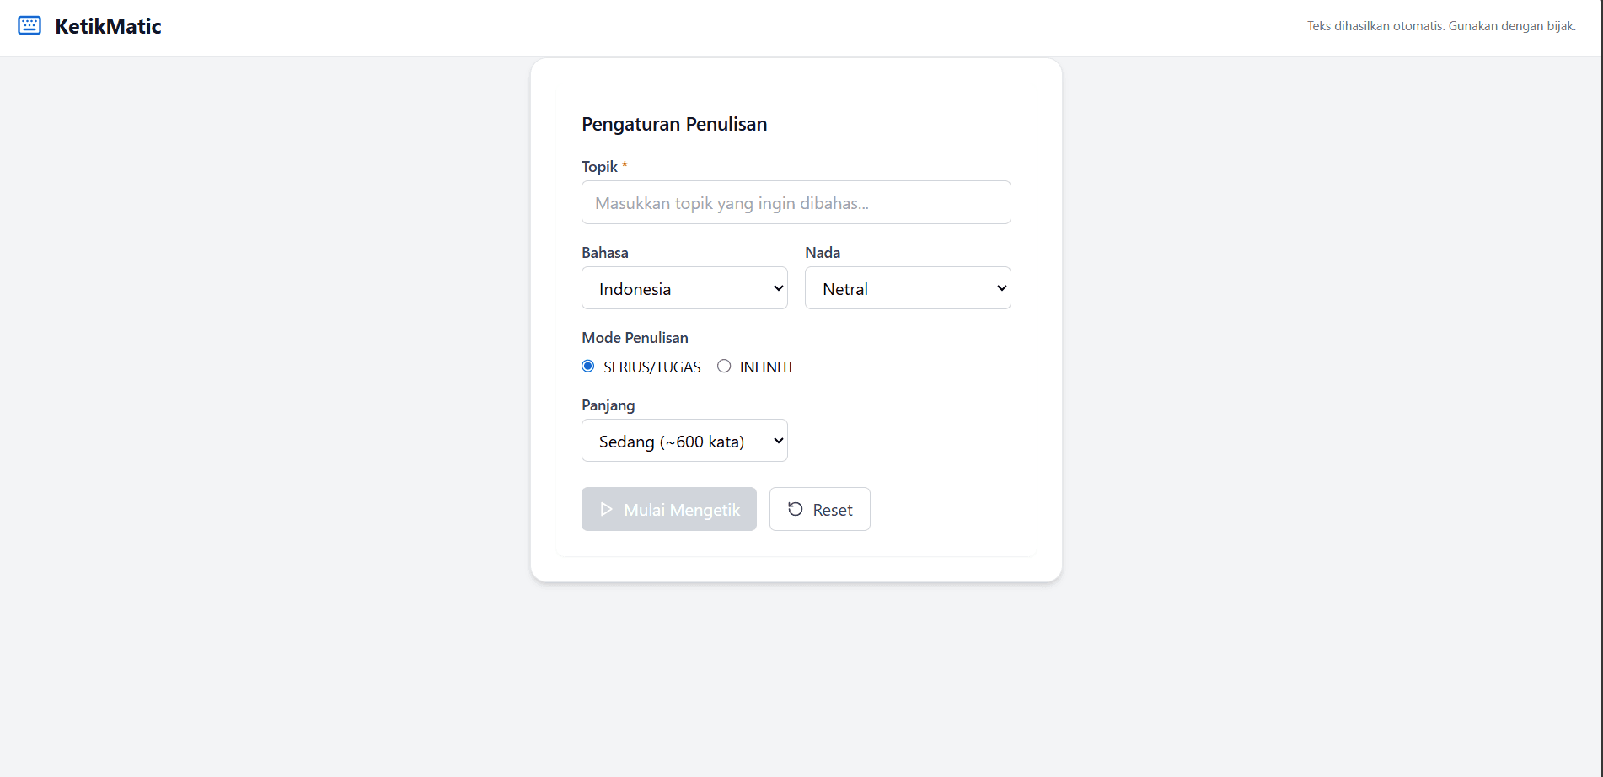Click the KetikMatic keyboard logo icon
Viewport: 1603px width, 777px height.
pyautogui.click(x=29, y=25)
